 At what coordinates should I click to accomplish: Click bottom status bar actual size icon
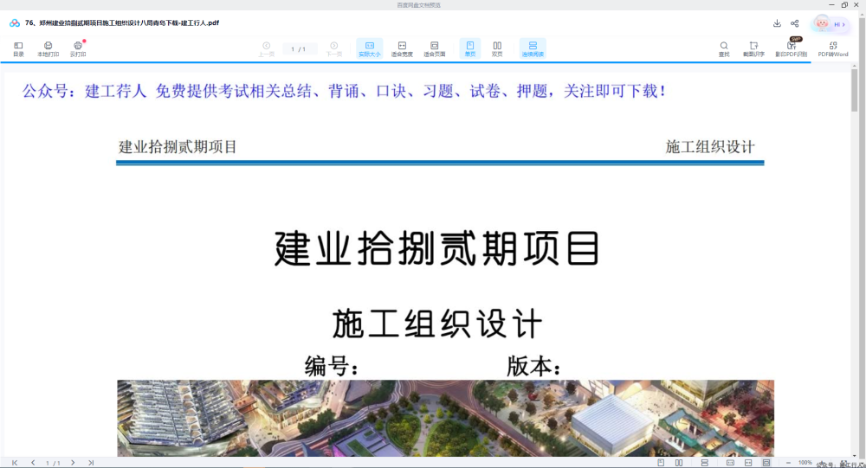730,463
